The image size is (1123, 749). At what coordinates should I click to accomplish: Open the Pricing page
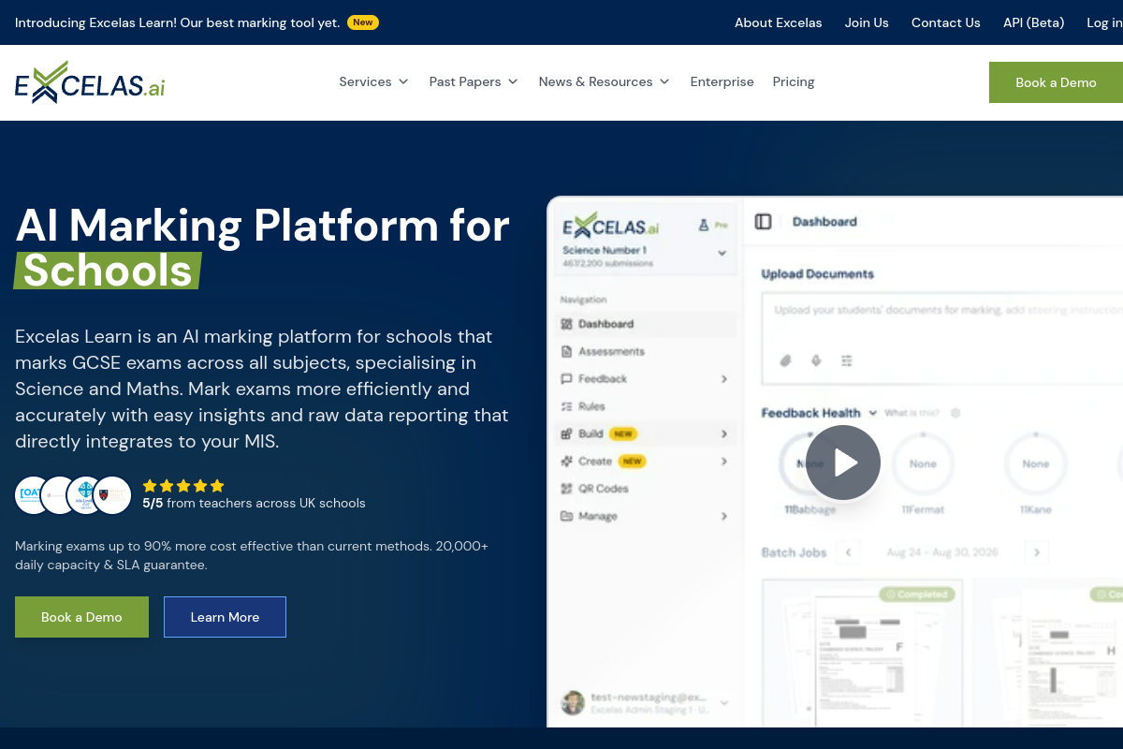click(x=794, y=82)
